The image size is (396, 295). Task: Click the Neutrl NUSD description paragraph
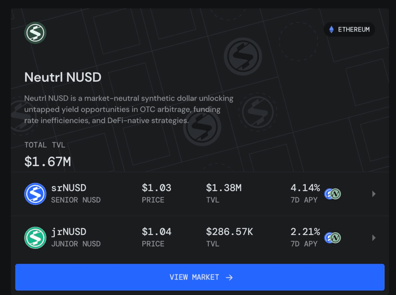(x=129, y=109)
